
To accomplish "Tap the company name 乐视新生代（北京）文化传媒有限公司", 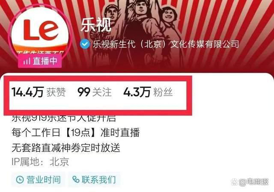I will pos(166,44).
